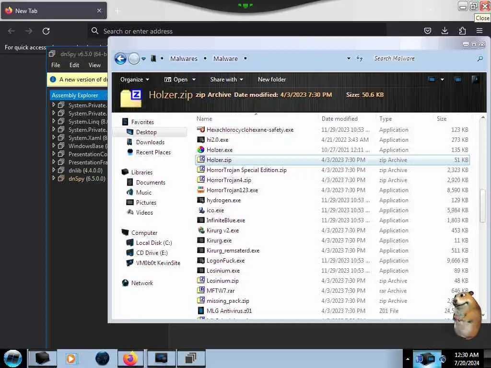Viewport: 491px width, 368px height.
Task: Select the ico.exe icon
Action: (201, 210)
